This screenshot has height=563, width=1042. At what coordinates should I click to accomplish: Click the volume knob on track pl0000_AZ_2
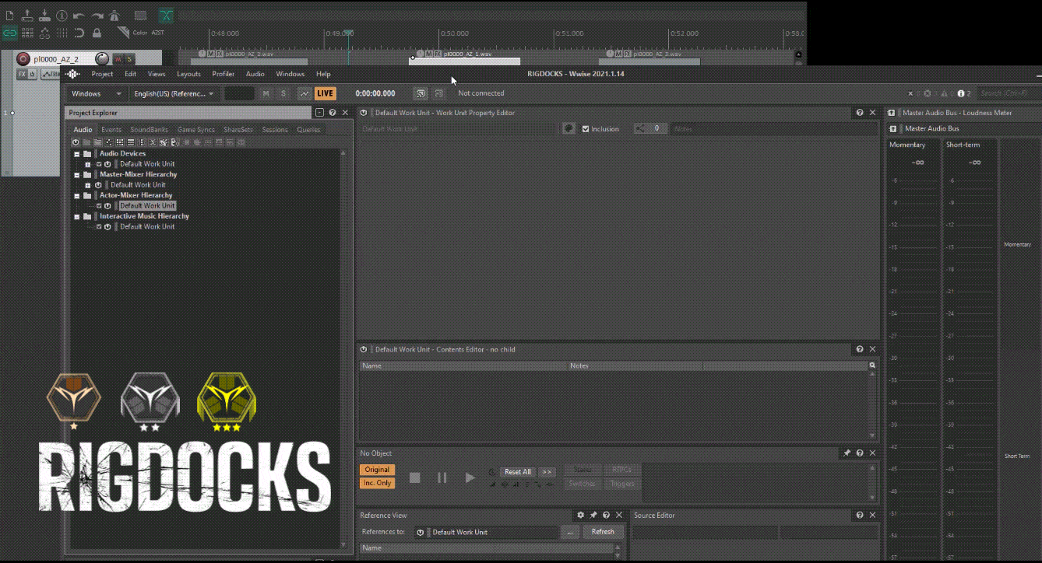point(101,59)
